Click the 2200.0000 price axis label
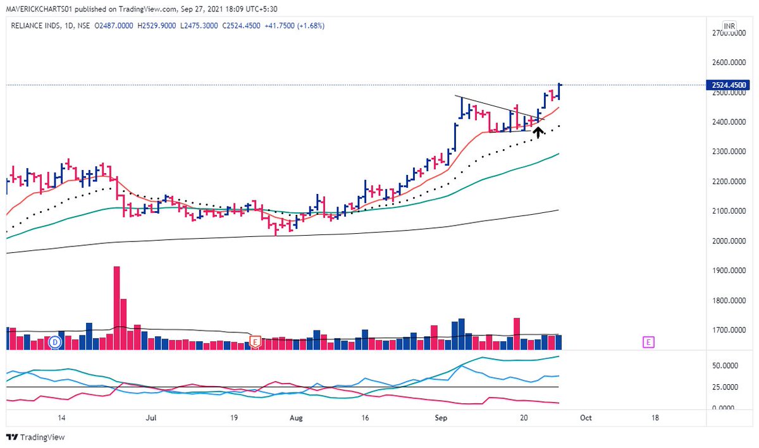Image resolution: width=759 pixels, height=448 pixels. [731, 181]
